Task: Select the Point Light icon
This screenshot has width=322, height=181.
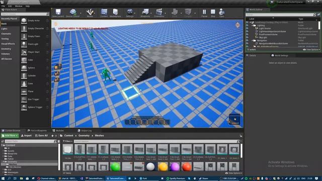Action: click(24, 44)
